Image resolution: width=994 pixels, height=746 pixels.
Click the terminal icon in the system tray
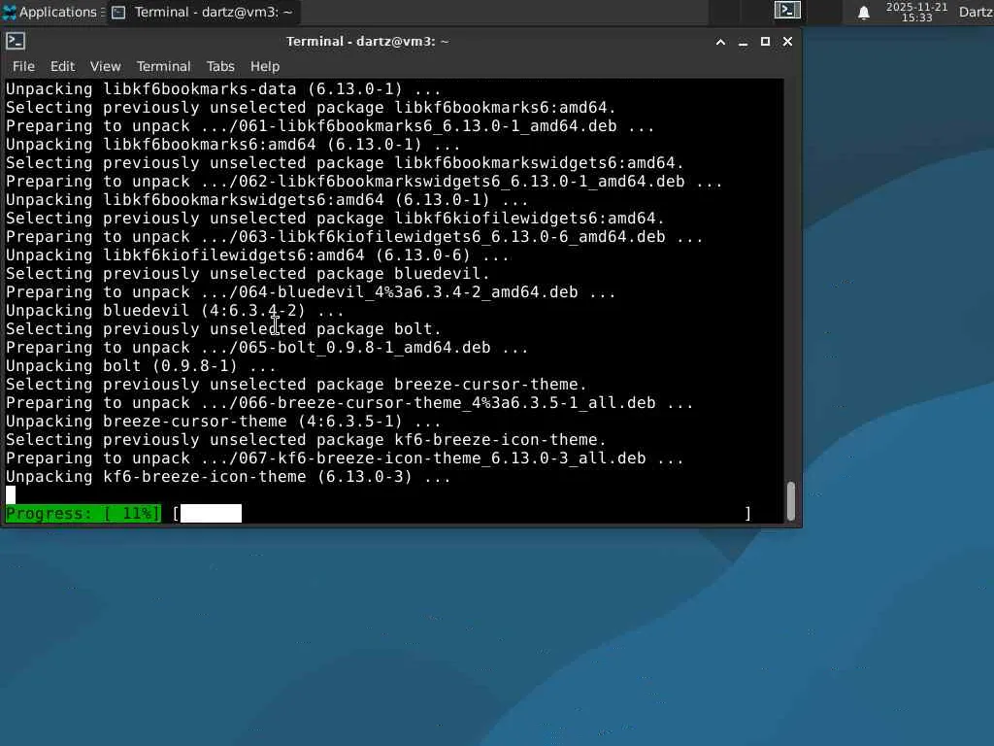coord(787,10)
